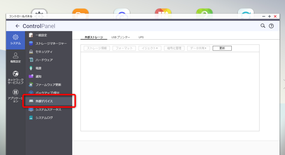
Task: Open the help question mark icon
Action: pos(271,26)
